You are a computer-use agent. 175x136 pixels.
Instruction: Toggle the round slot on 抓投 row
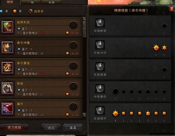click(73, 86)
